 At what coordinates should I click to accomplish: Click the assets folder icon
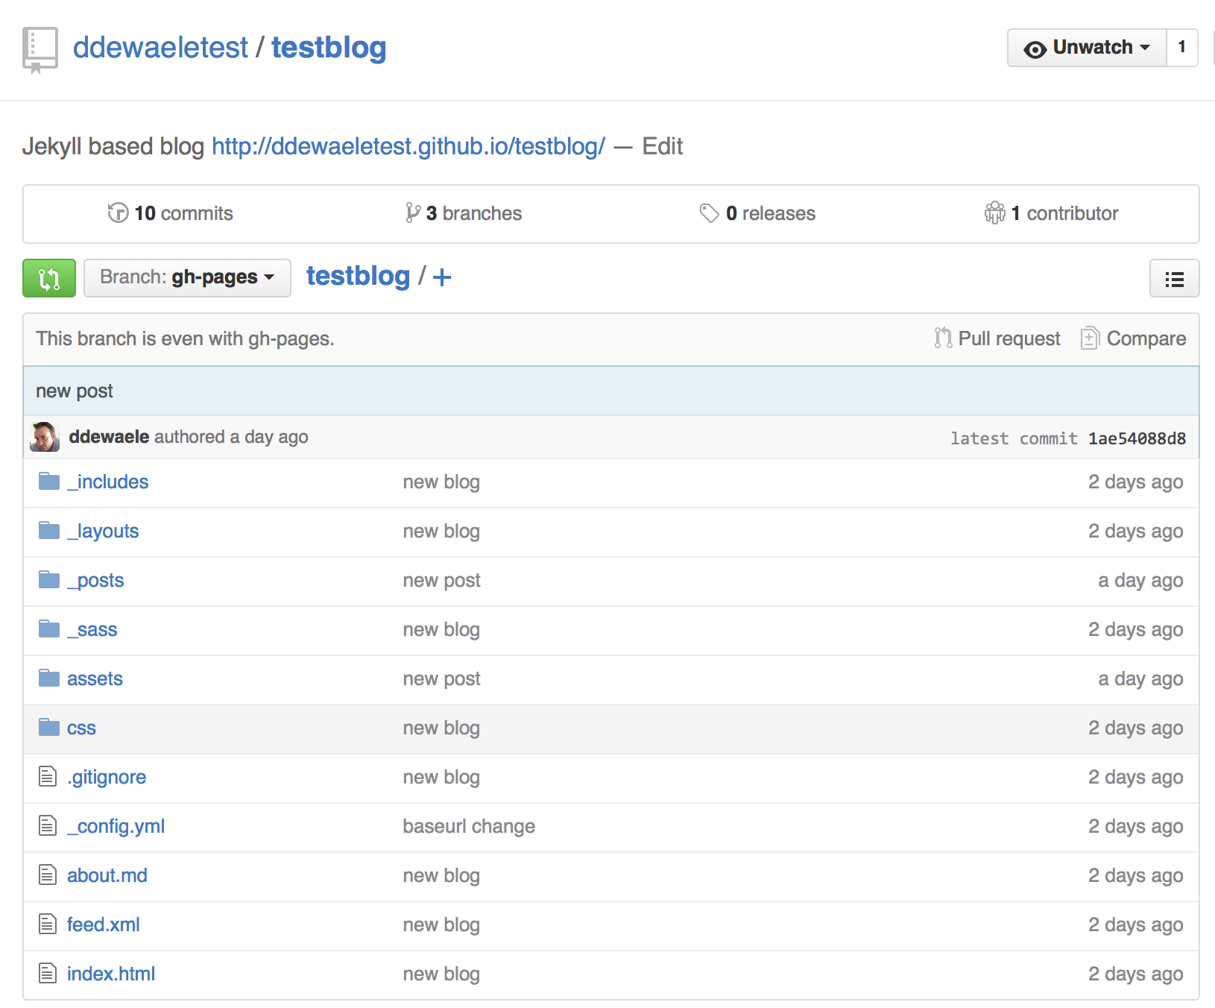pyautogui.click(x=49, y=678)
